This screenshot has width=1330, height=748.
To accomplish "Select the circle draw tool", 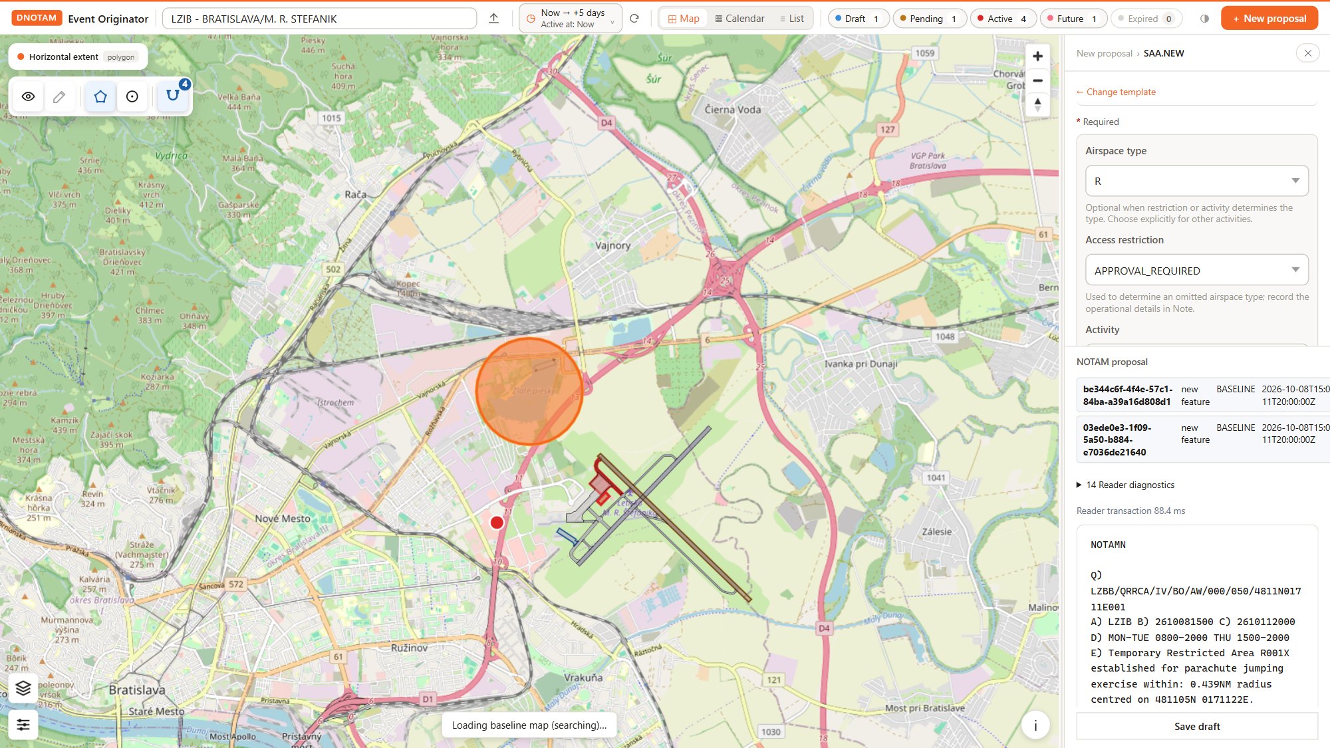I will pyautogui.click(x=132, y=96).
